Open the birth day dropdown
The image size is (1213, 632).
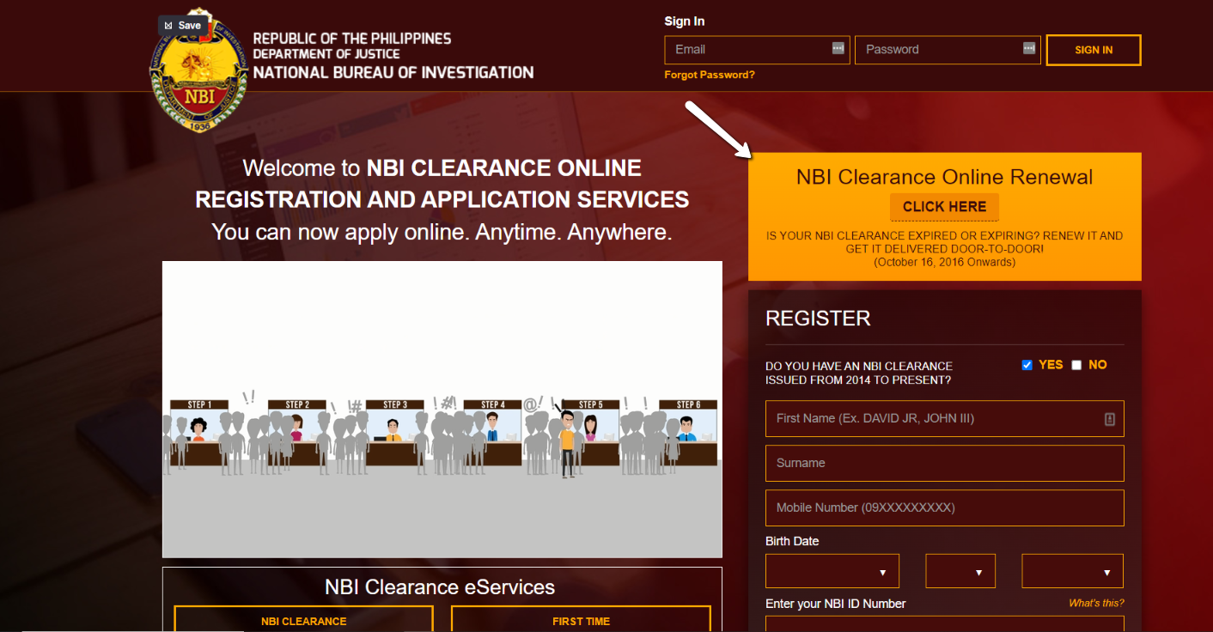[x=960, y=570]
